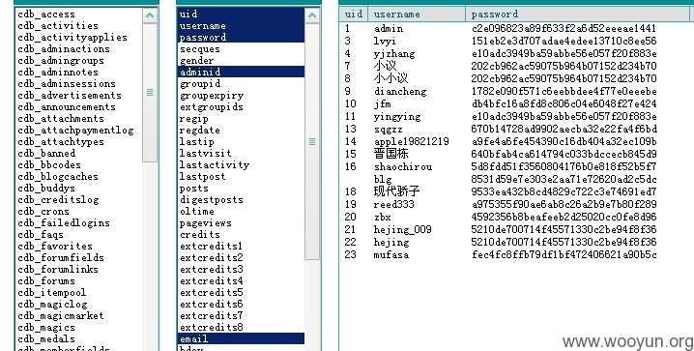This screenshot has height=351, width=694.
Task: Deselect the highlighted email column entry
Action: pyautogui.click(x=241, y=338)
